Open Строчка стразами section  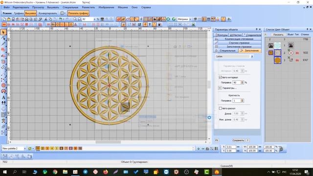pos(237,43)
